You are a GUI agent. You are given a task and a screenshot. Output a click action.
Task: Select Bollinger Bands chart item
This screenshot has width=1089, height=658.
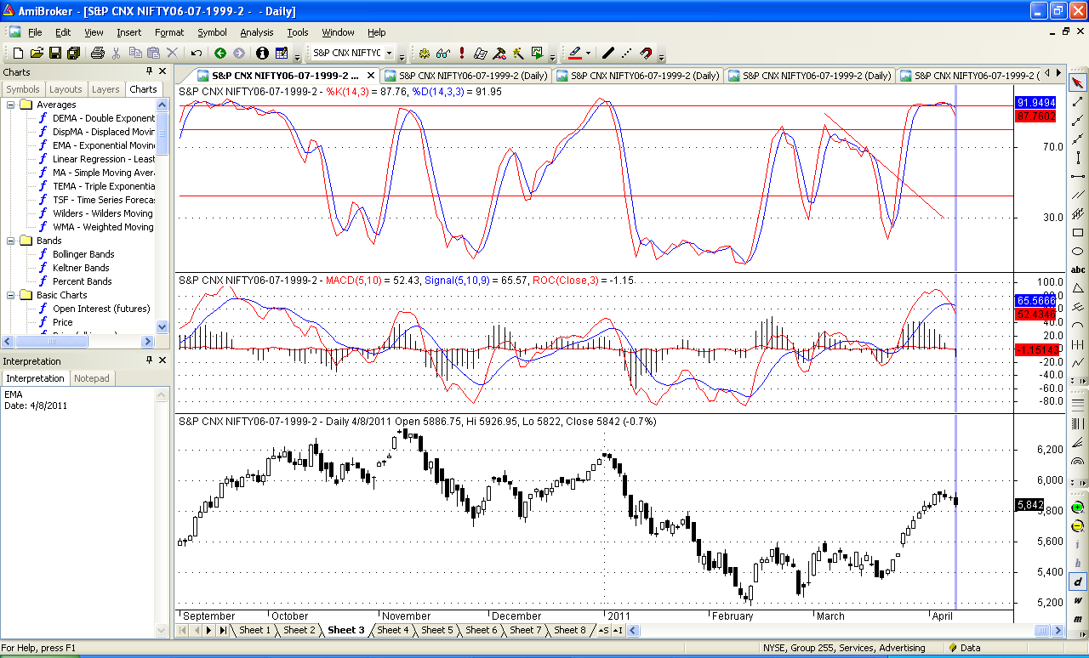click(83, 254)
